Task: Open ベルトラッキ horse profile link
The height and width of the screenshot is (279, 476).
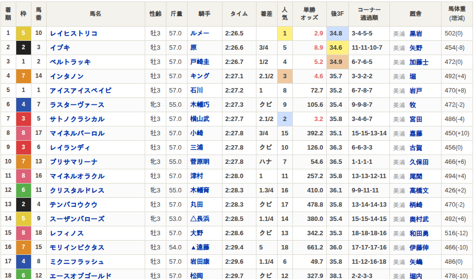Action: point(70,62)
